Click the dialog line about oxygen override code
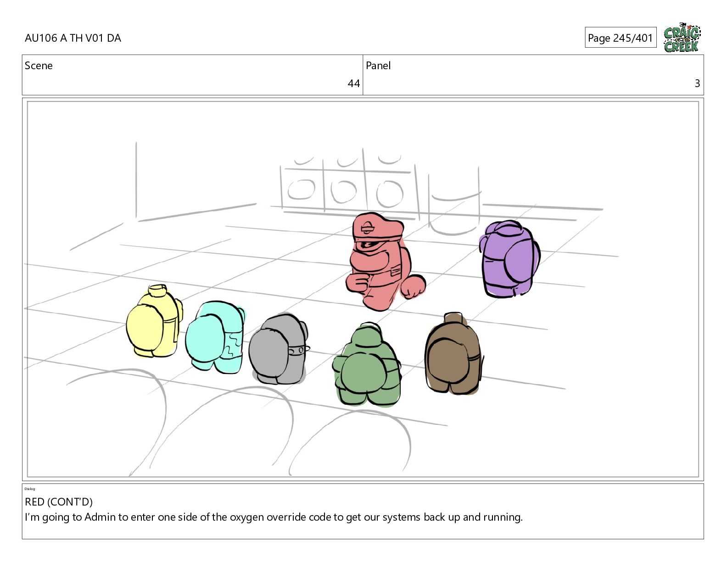Screen dimensions: 727x561 pos(274,517)
